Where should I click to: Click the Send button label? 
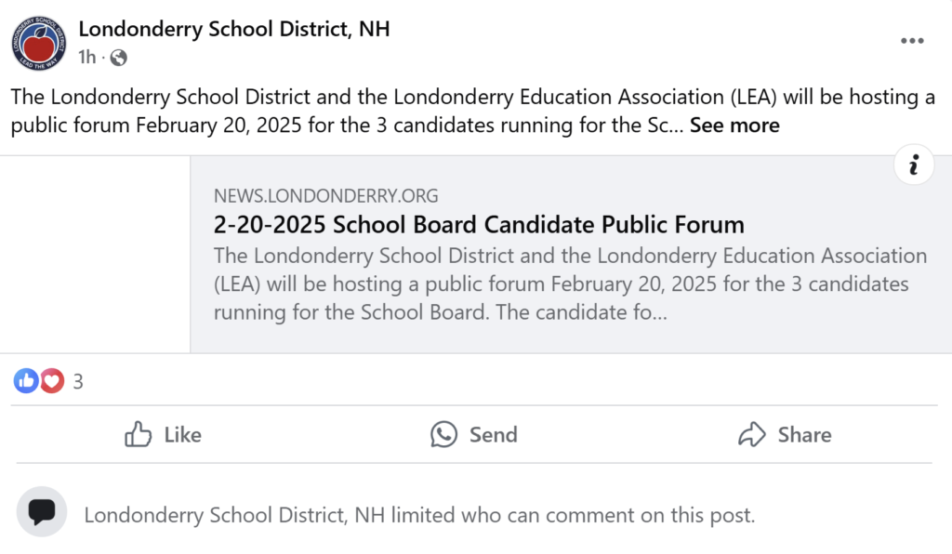coord(494,434)
